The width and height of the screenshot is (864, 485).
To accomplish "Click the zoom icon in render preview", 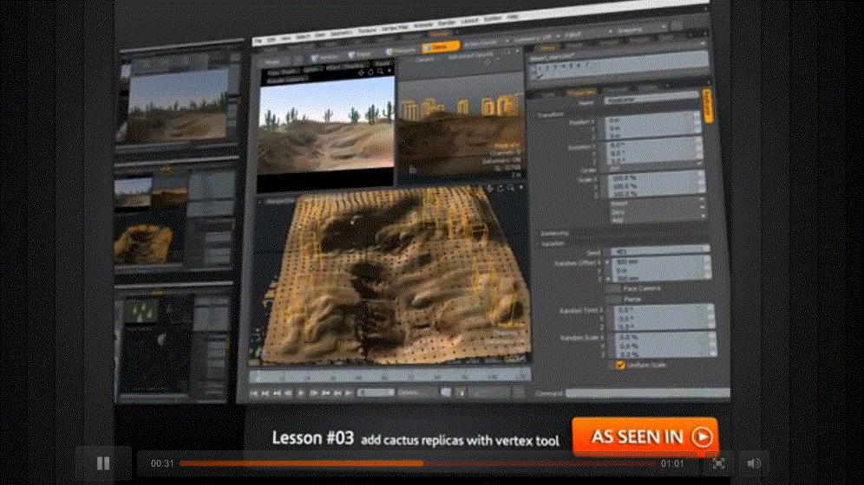I will (380, 72).
